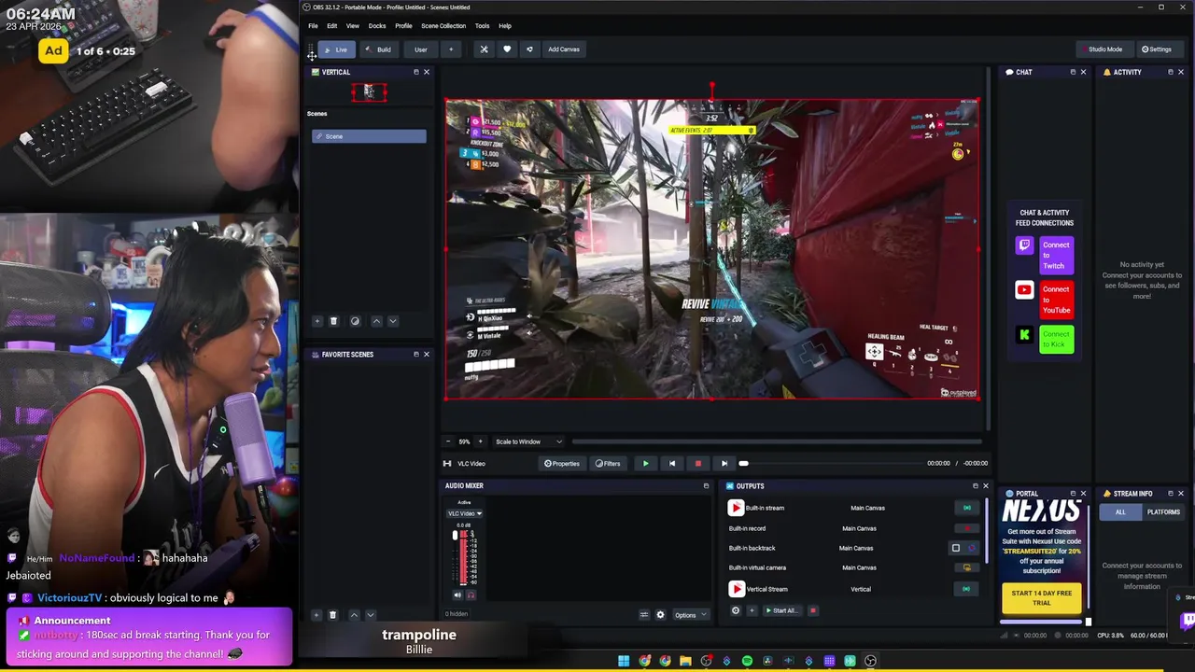1195x672 pixels.
Task: Open the View menu
Action: click(x=352, y=26)
